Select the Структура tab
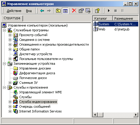Viewport: 140px width, 125px height. coord(12,18)
